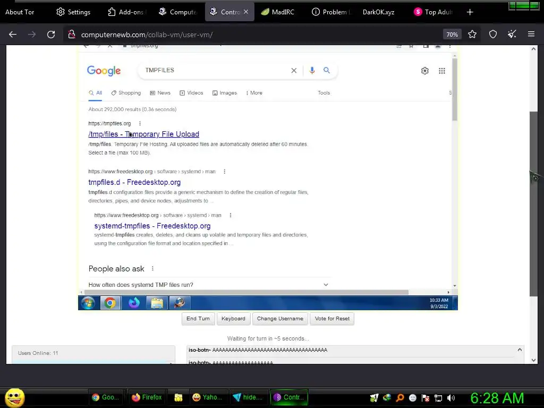Open People also ask options menu
Viewport: 544px width, 408px height.
(x=152, y=268)
